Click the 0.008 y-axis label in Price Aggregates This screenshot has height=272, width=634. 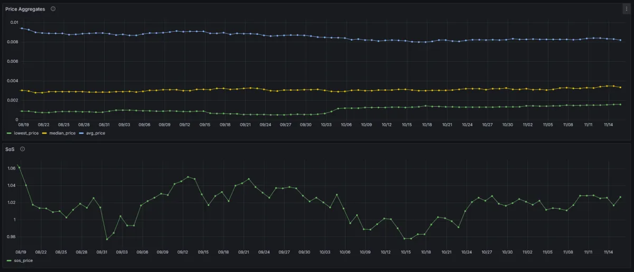click(x=13, y=42)
